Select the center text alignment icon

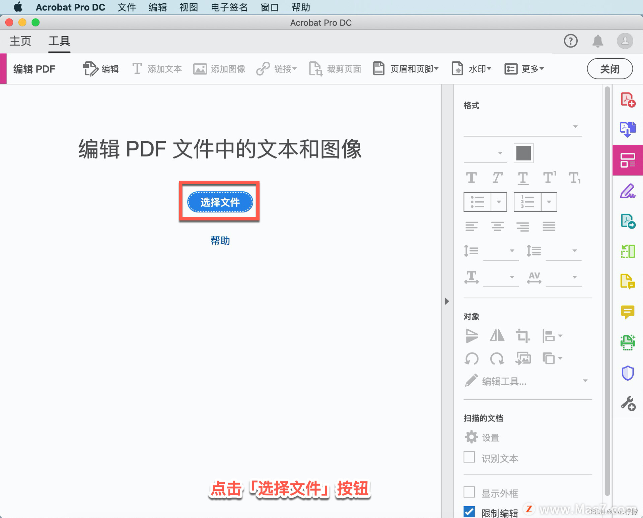(x=498, y=226)
